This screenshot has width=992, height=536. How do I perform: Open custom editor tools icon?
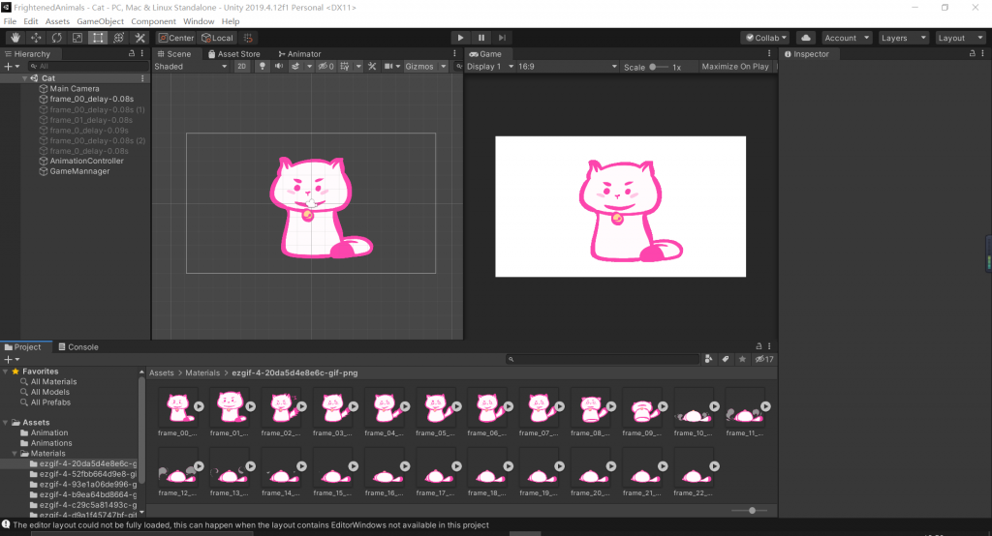tap(139, 38)
